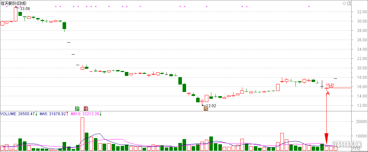Screen dimensions: 368x152
Task: Click the tall red candle reaching 33.06
Action: click(16, 14)
